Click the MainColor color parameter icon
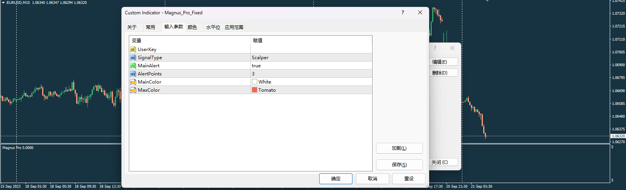The width and height of the screenshot is (626, 190). pyautogui.click(x=133, y=82)
